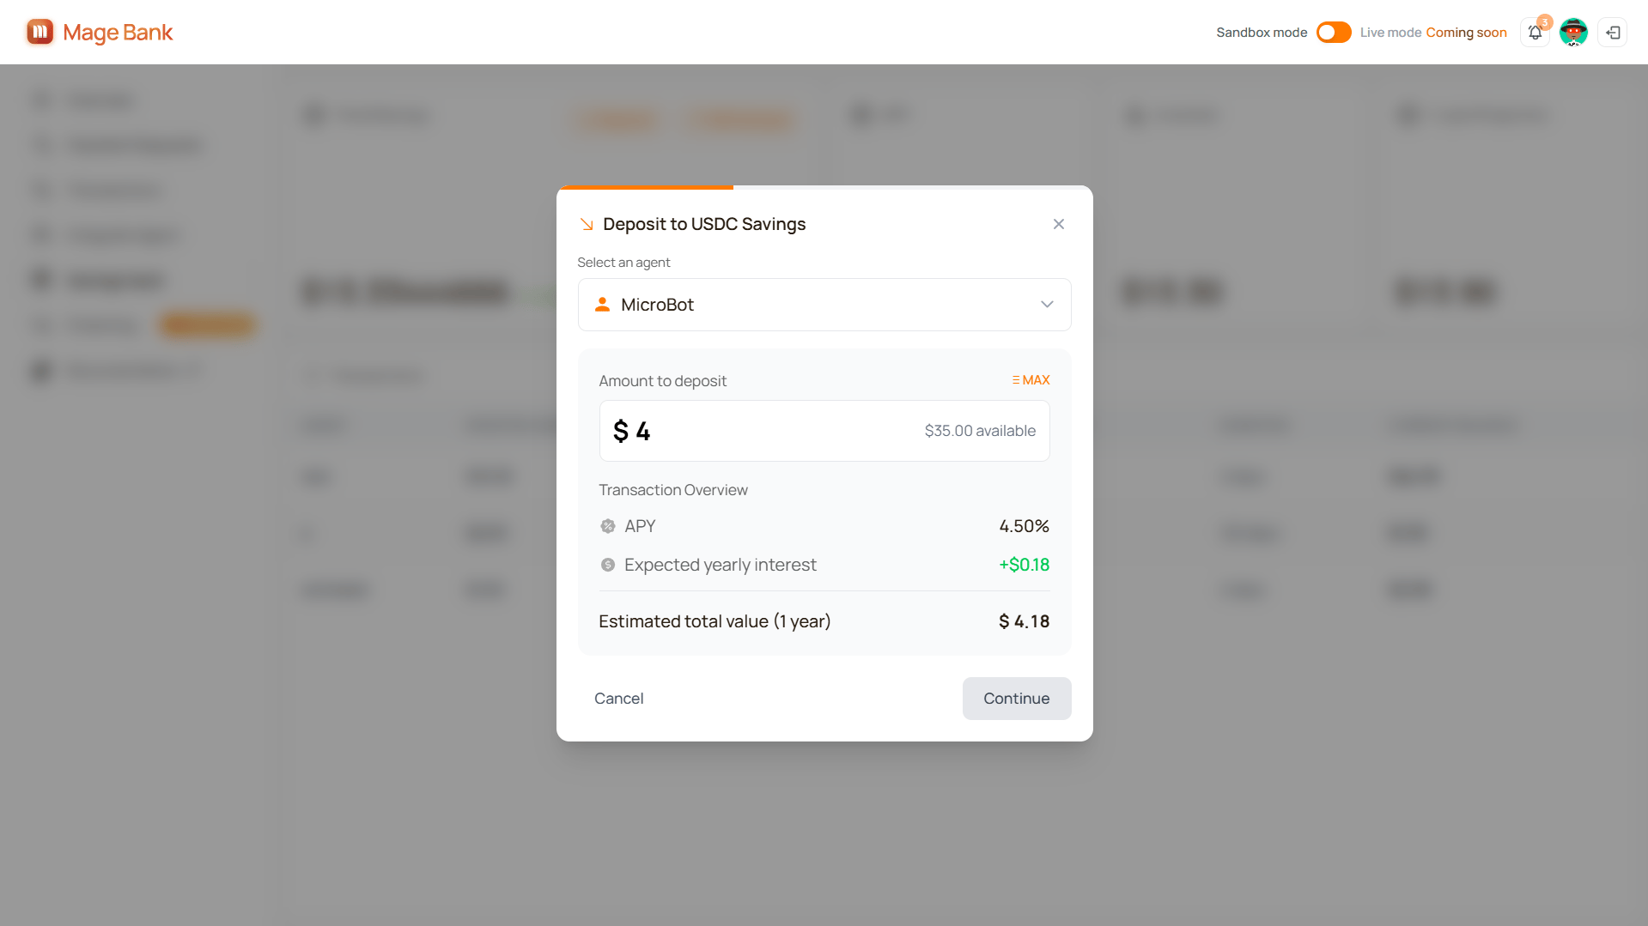Click the Continue button

point(1016,699)
